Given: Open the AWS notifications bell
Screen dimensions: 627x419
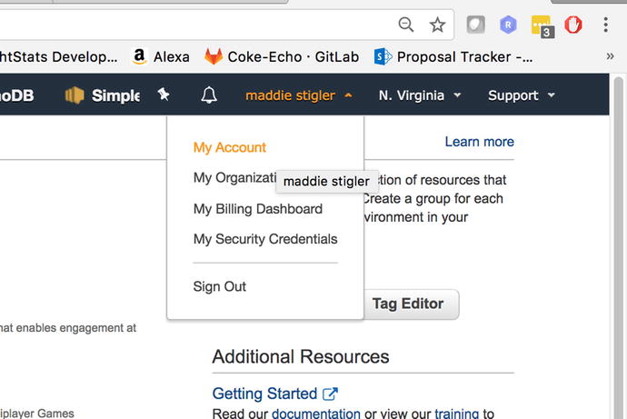Looking at the screenshot, I should [x=209, y=95].
